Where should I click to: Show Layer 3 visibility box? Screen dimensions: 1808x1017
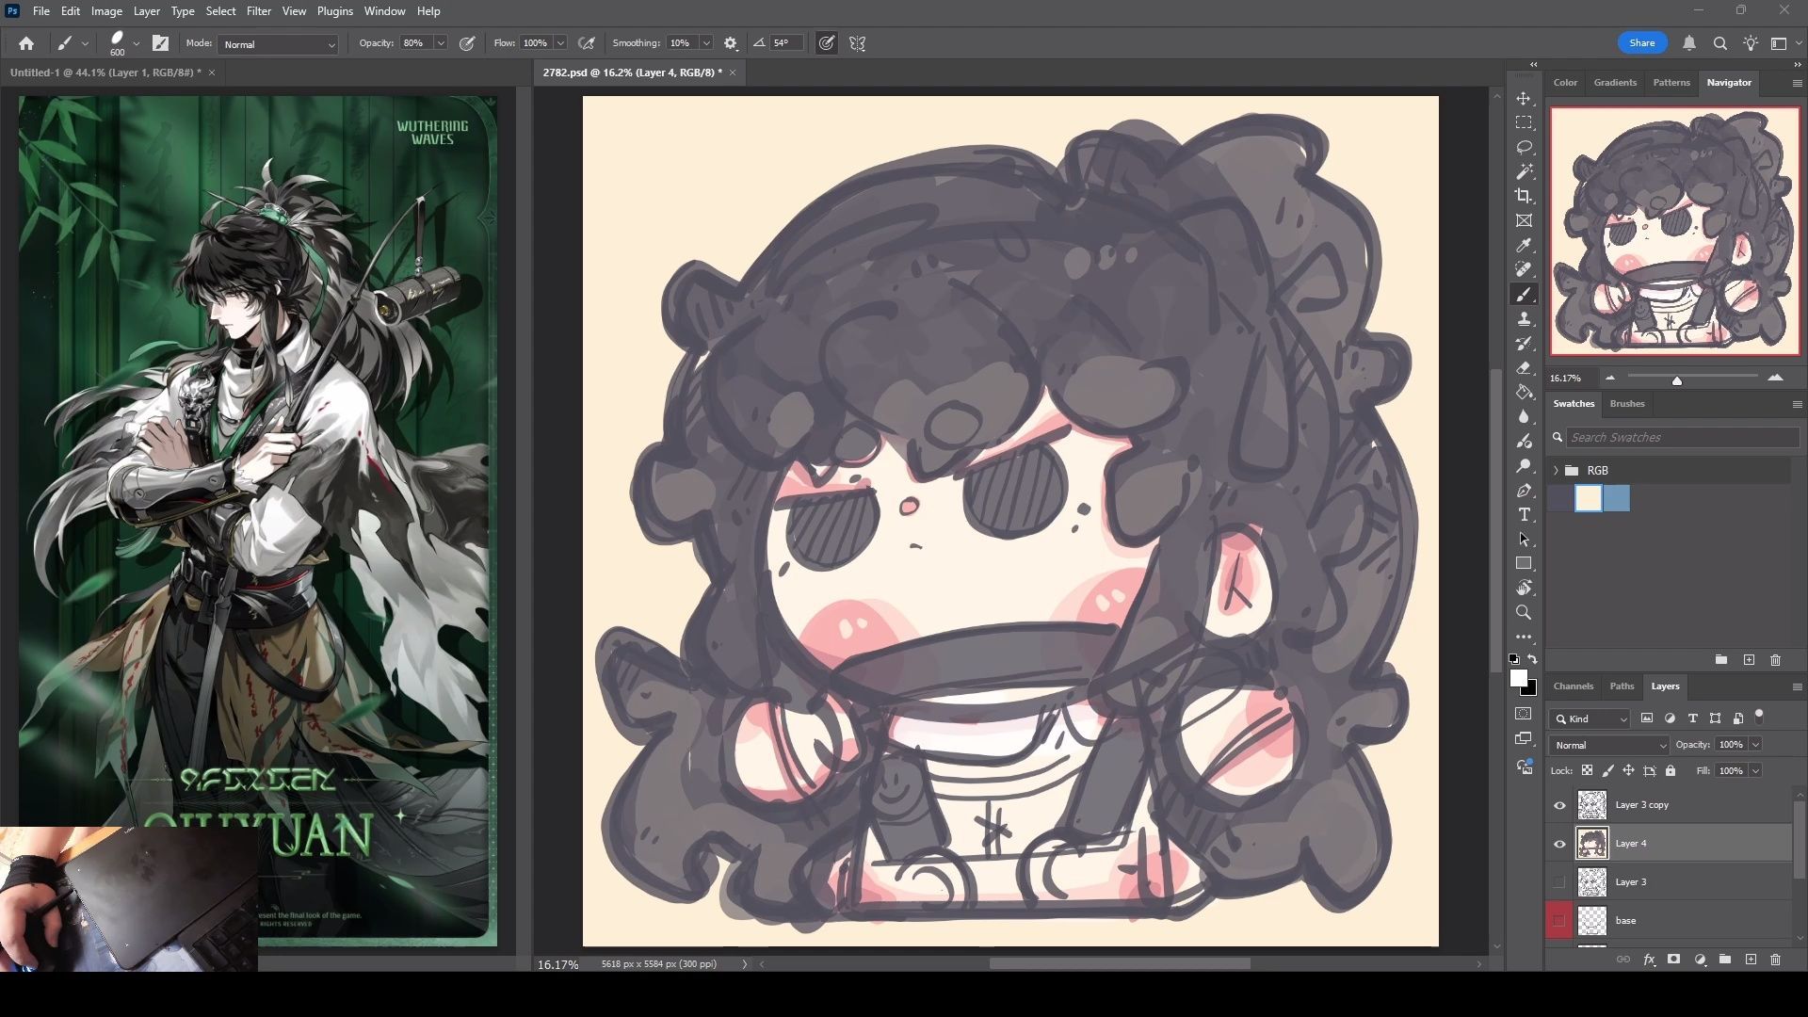pyautogui.click(x=1559, y=882)
